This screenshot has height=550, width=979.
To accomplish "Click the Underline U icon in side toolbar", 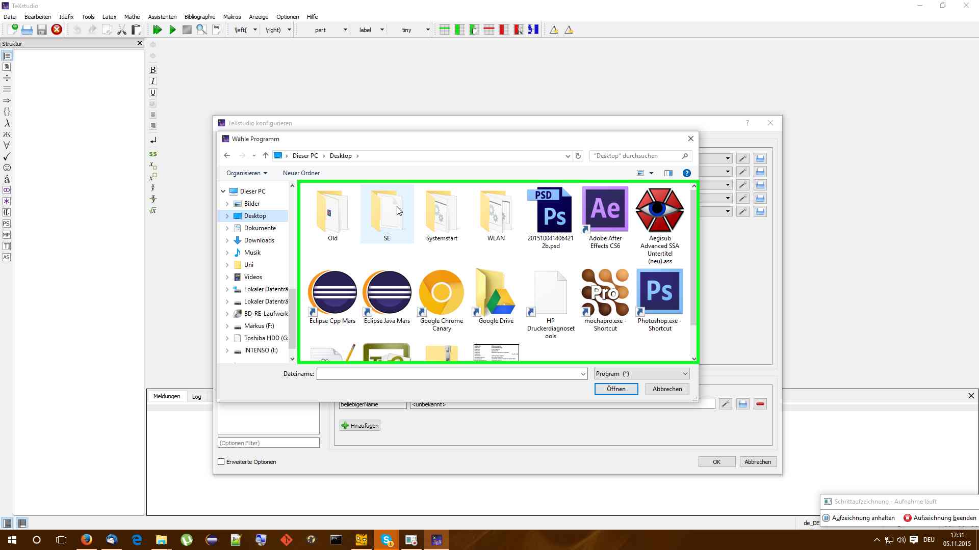I will click(152, 92).
